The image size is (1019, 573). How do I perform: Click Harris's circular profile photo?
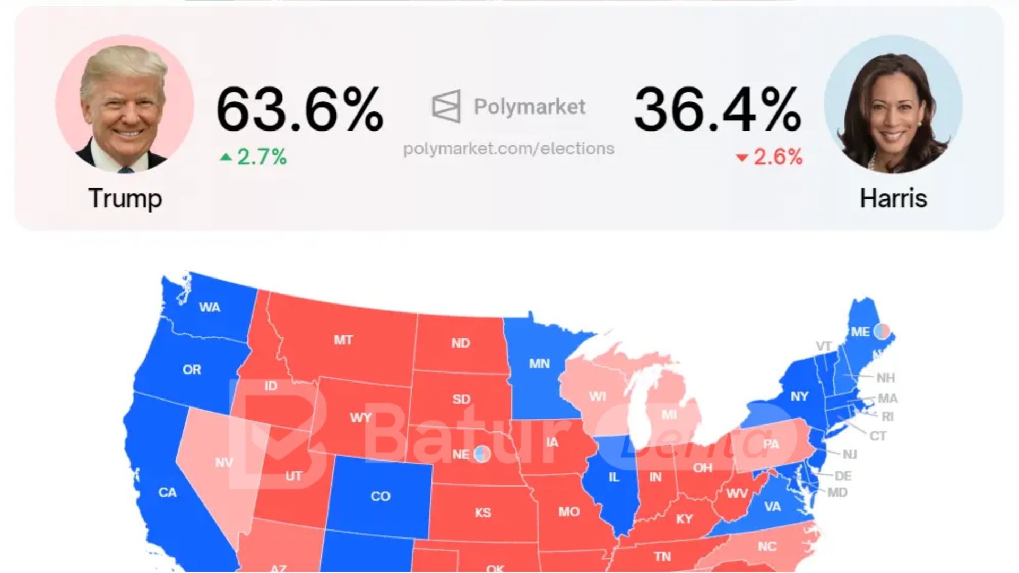[894, 105]
